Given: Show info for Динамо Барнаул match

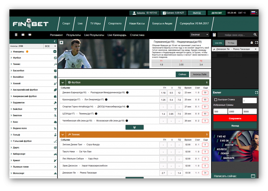Looking at the screenshot, I should point(127,92).
